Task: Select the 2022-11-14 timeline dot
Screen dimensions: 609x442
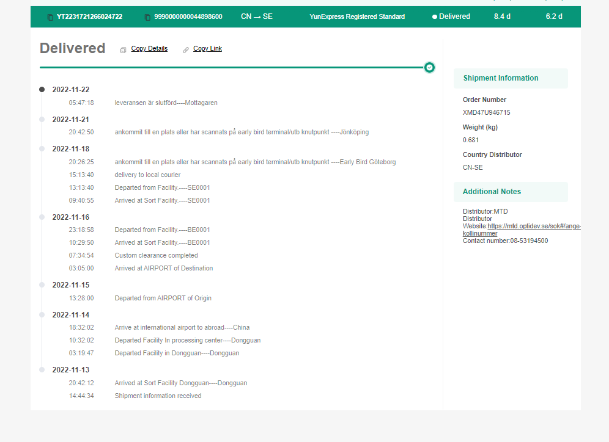Action: 42,314
